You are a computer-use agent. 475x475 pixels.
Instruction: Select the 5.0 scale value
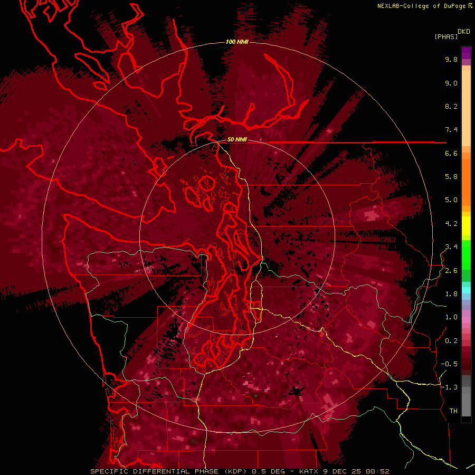click(x=451, y=200)
